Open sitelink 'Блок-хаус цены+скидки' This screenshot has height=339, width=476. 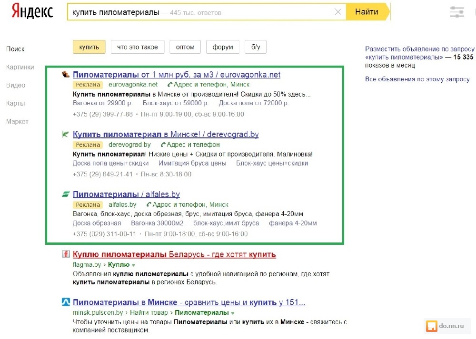point(272,163)
